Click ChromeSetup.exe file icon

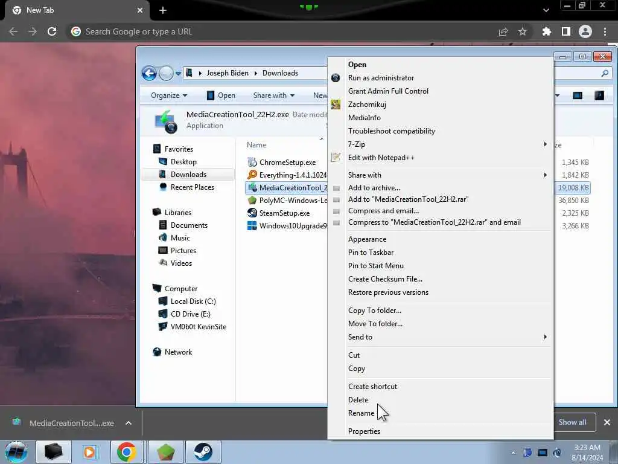(x=252, y=162)
